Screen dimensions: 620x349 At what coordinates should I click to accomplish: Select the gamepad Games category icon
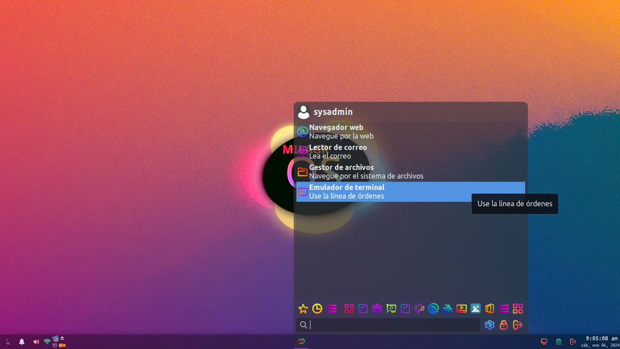click(447, 309)
